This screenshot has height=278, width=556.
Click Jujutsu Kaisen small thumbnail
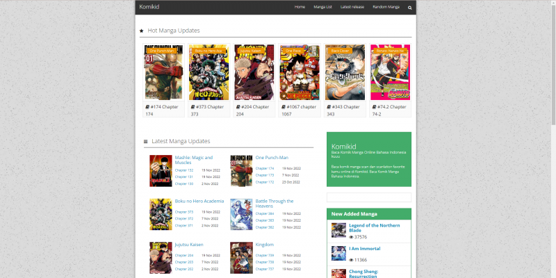click(161, 258)
